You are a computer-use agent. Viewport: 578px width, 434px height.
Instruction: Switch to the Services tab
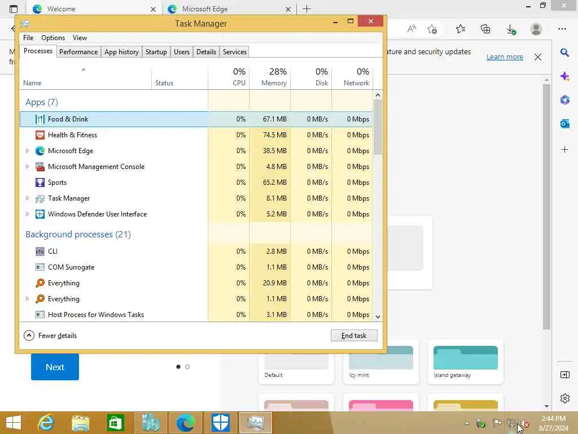coord(234,52)
